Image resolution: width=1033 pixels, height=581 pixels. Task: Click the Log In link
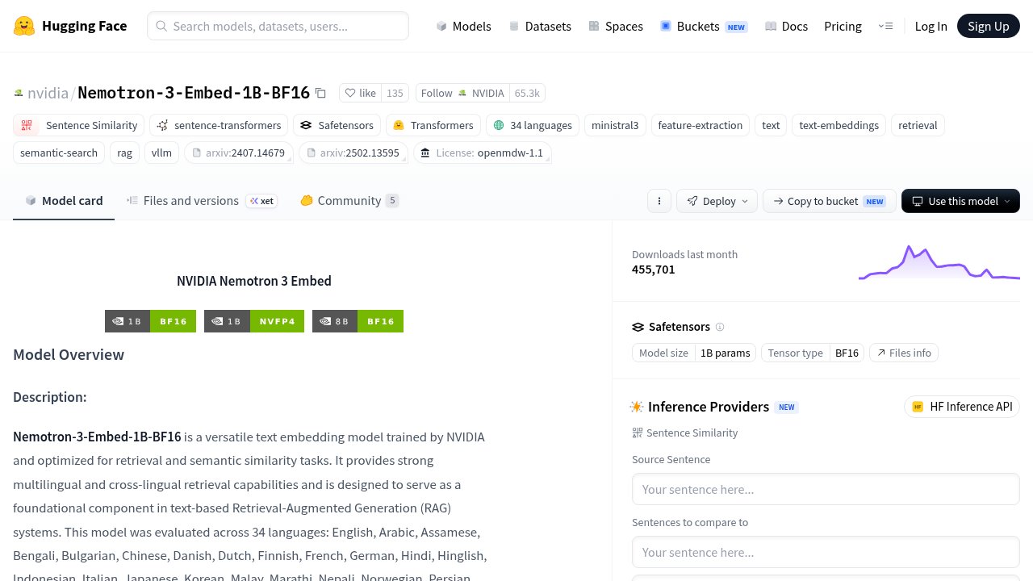pyautogui.click(x=931, y=26)
